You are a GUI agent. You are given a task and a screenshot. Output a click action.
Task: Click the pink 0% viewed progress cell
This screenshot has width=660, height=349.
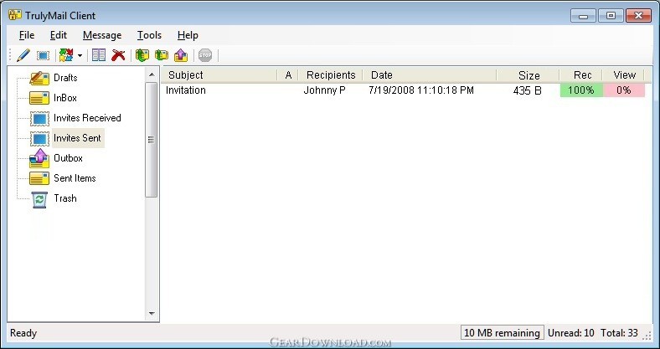[624, 90]
